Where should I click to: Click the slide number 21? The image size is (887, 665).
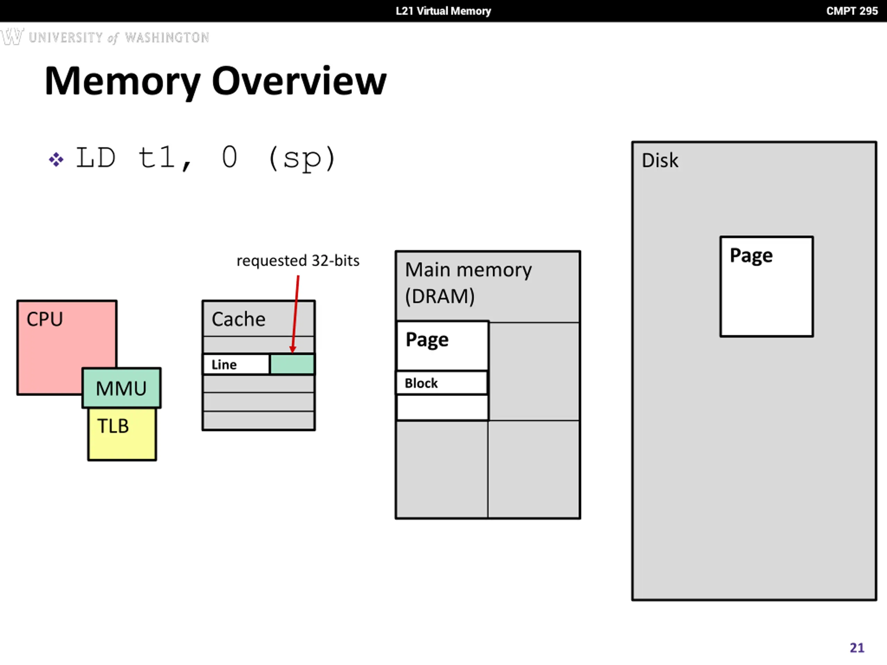pos(857,647)
